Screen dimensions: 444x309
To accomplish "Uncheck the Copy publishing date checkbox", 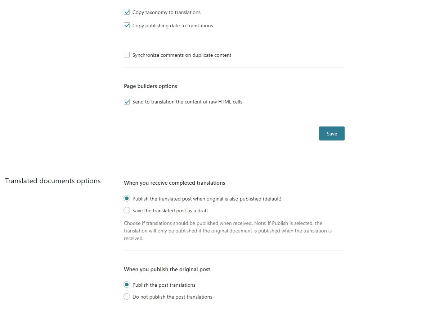I will (127, 26).
